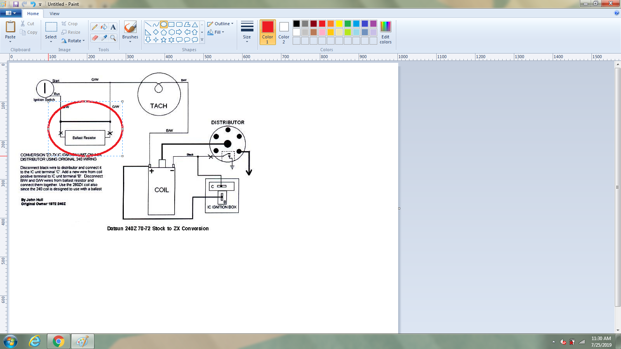Pick the green color swatch

click(348, 24)
